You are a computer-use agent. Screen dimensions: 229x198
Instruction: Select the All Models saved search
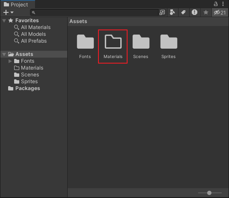[33, 34]
